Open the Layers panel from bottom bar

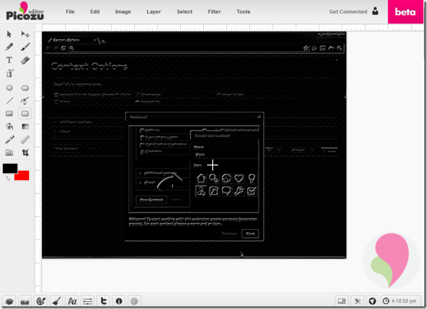pyautogui.click(x=9, y=301)
